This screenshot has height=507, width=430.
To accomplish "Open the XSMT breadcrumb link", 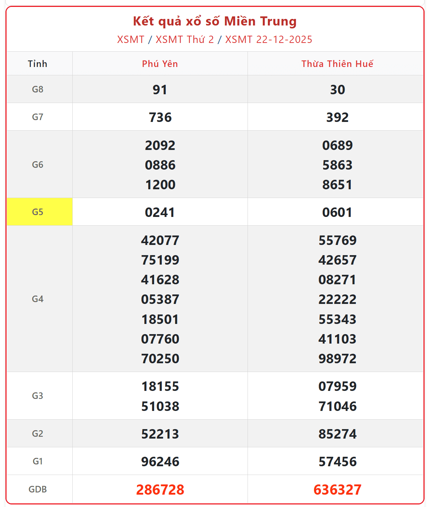I will (x=130, y=39).
